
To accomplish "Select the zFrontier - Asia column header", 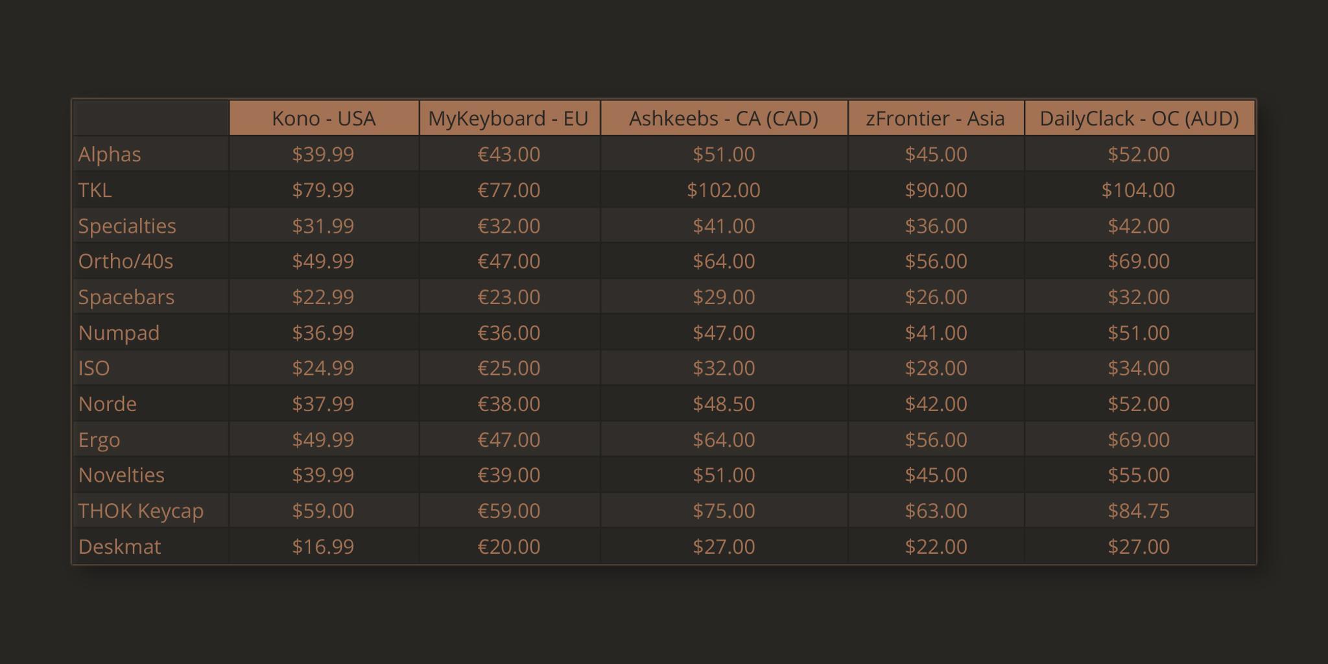I will 935,119.
